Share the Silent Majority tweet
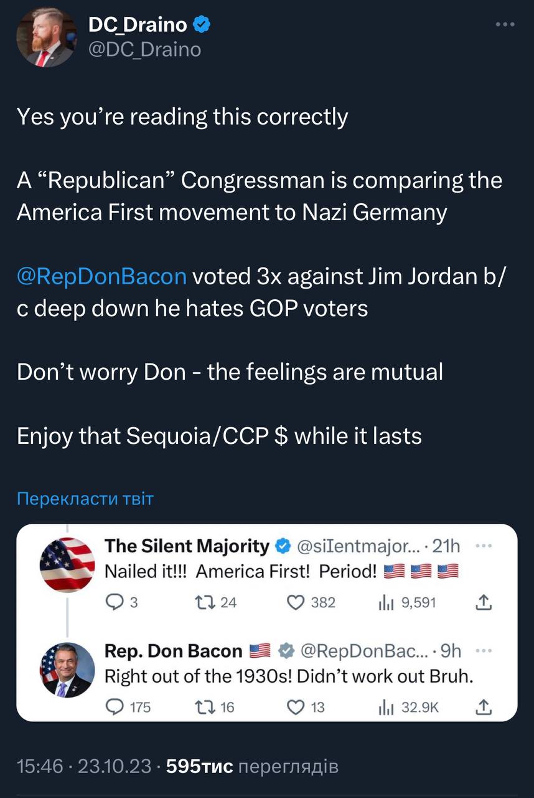This screenshot has width=534, height=798. point(485,602)
